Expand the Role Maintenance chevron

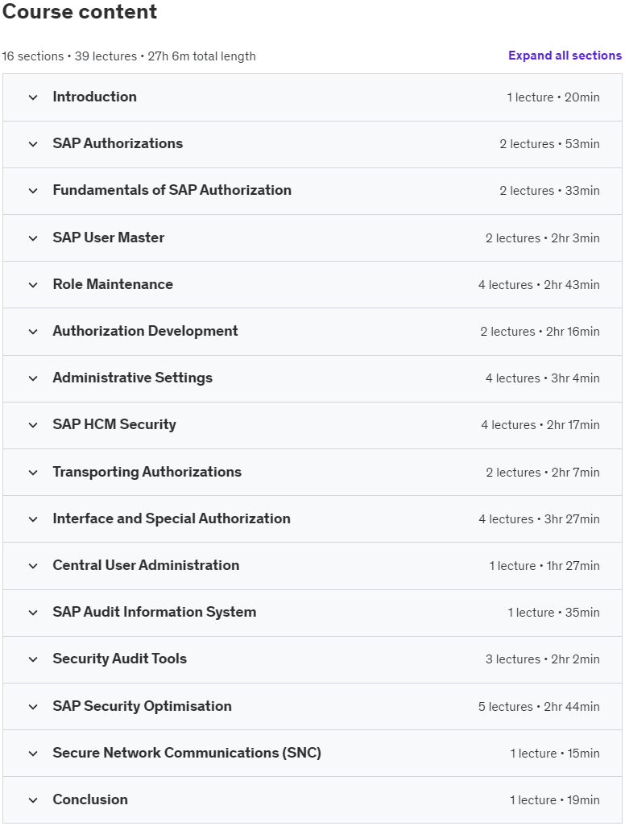pos(33,285)
